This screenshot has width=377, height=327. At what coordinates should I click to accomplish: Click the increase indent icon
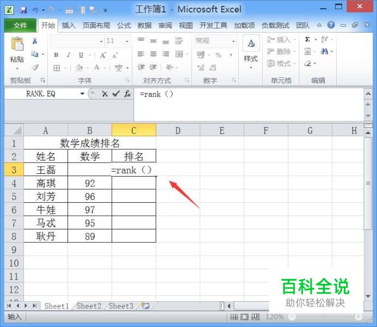(153, 67)
